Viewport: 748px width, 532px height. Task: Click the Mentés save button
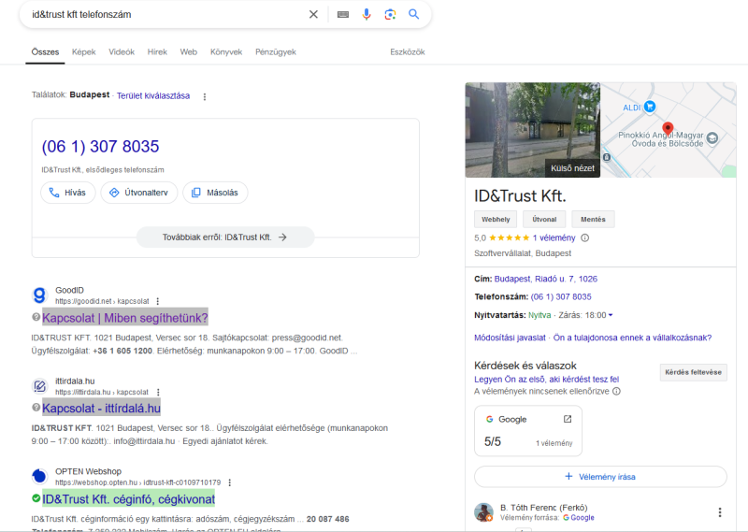click(x=593, y=220)
